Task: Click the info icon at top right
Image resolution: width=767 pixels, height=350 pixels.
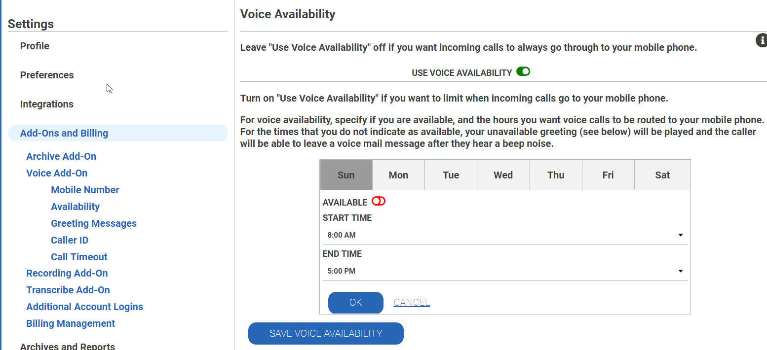Action: 762,40
